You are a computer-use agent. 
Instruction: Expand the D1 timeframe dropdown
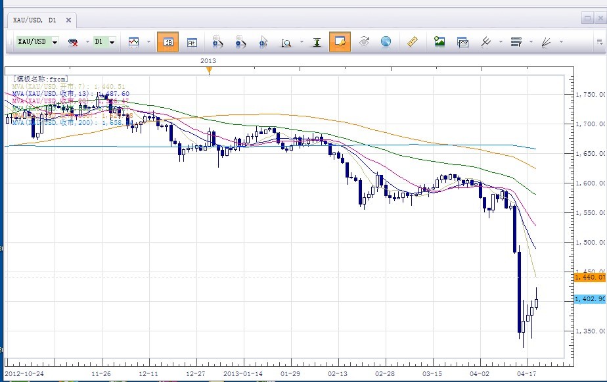click(112, 42)
